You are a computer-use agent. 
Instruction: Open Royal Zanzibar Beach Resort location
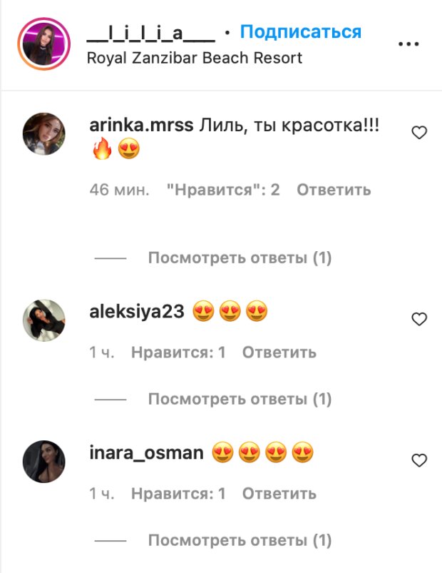coord(195,58)
